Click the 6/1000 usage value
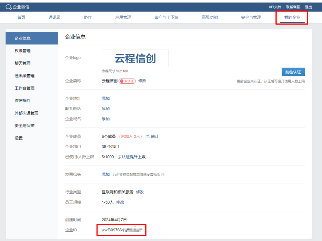 108,157
